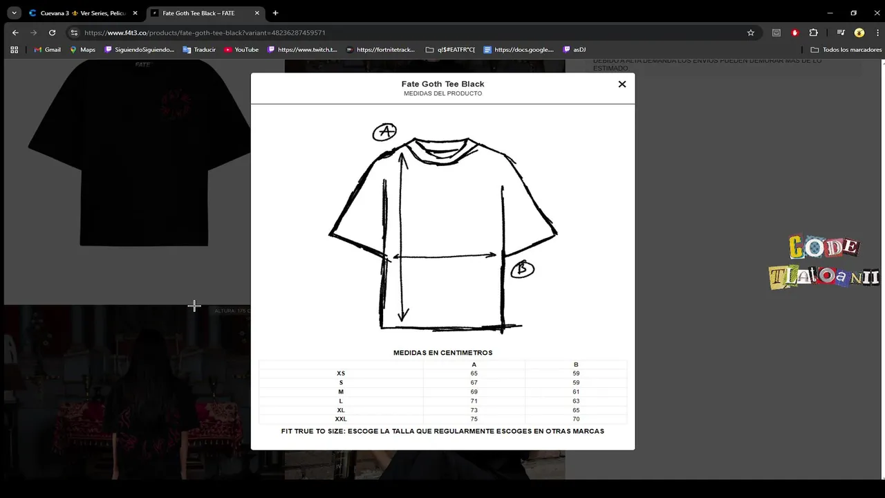View site information icon in address bar
Image resolution: width=885 pixels, height=498 pixels.
click(x=75, y=33)
